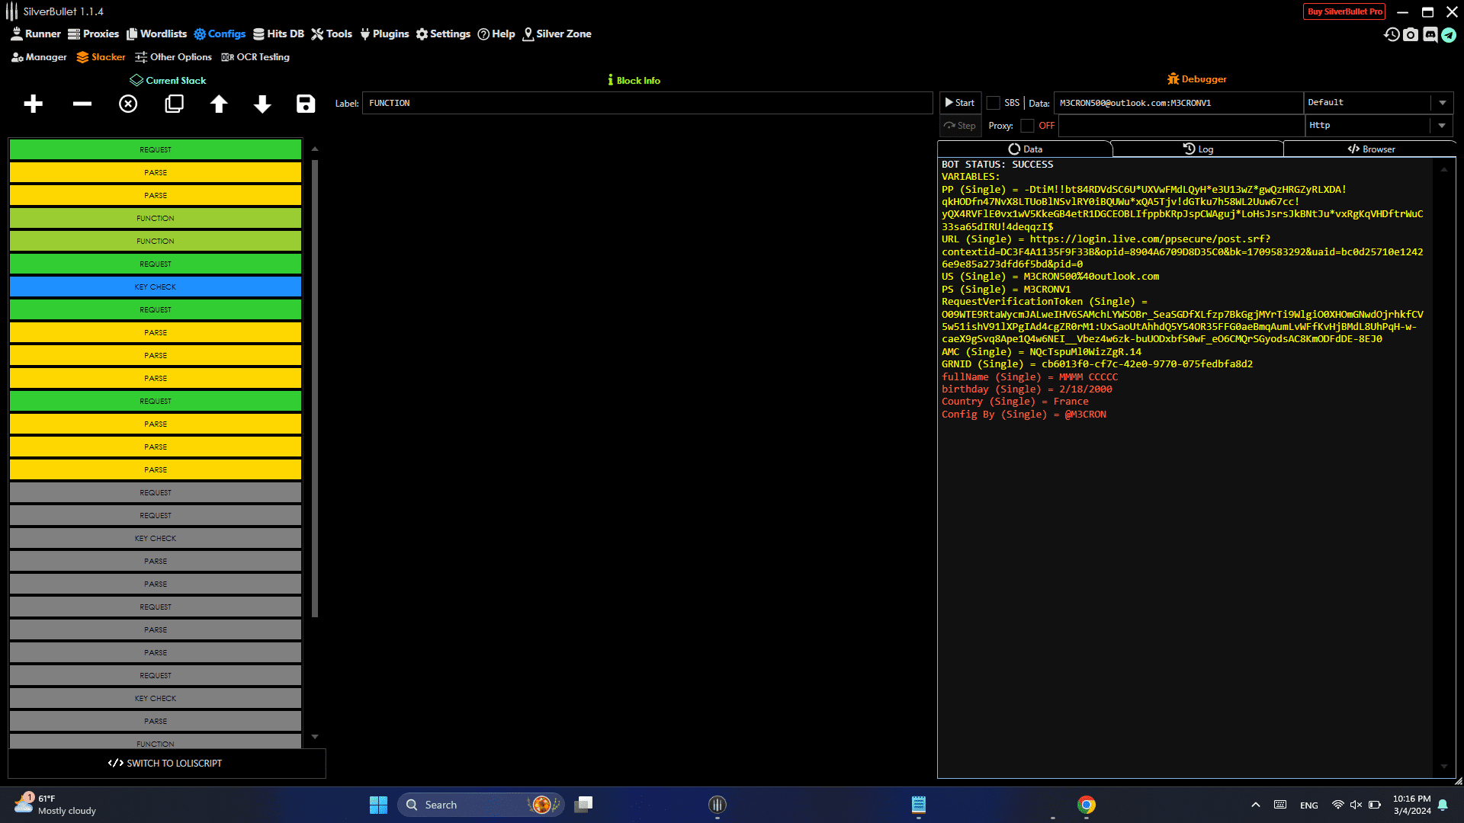
Task: Open the Discord icon at top right
Action: point(1430,35)
